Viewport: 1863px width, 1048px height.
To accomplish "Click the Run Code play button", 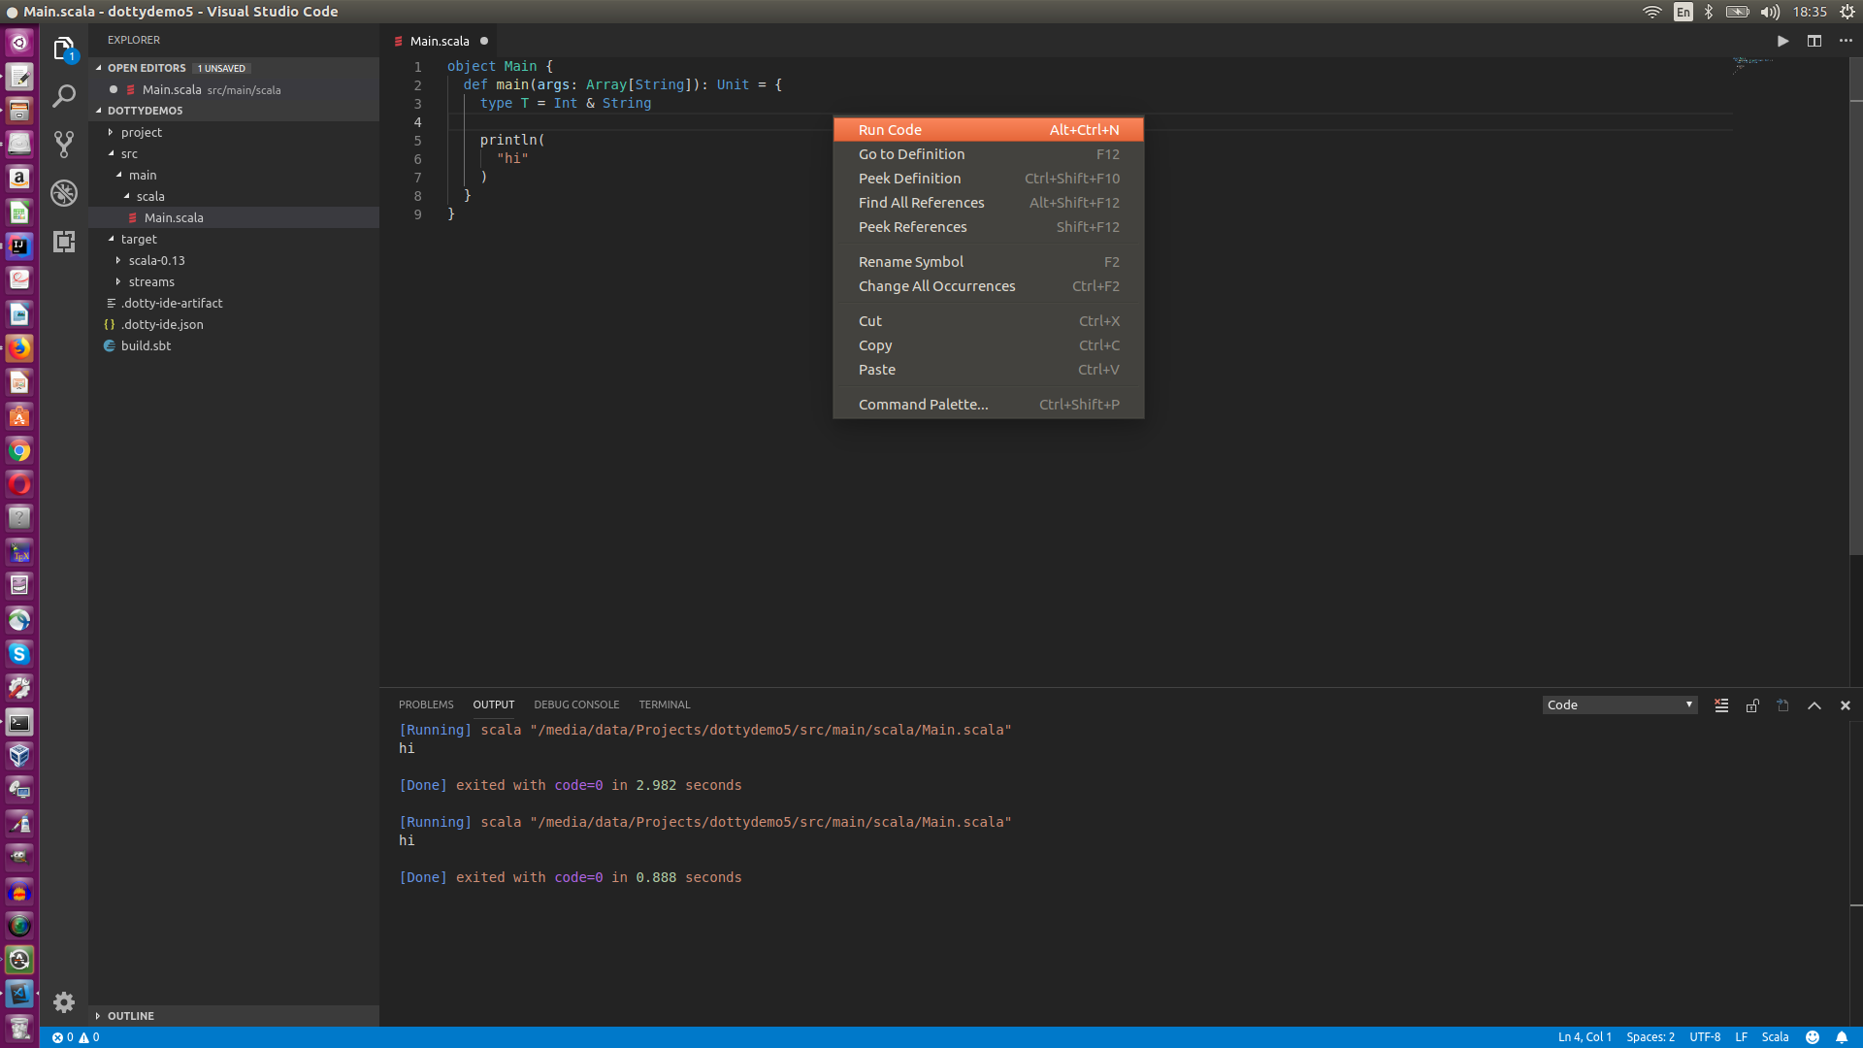I will [x=1782, y=41].
